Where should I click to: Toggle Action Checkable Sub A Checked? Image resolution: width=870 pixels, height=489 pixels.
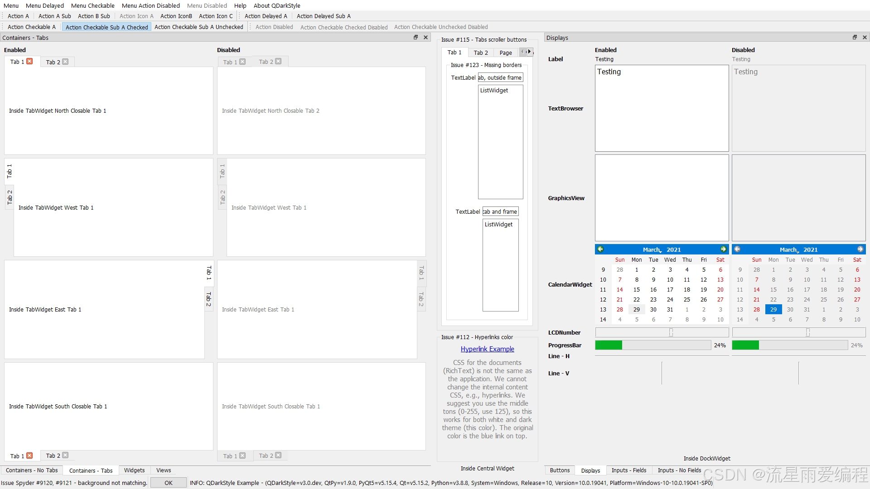(x=106, y=27)
